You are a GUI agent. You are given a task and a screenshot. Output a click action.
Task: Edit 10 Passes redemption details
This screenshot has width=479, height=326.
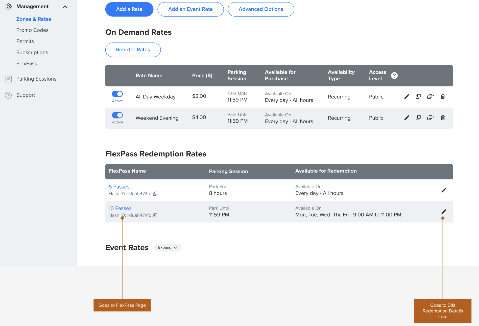coord(444,212)
